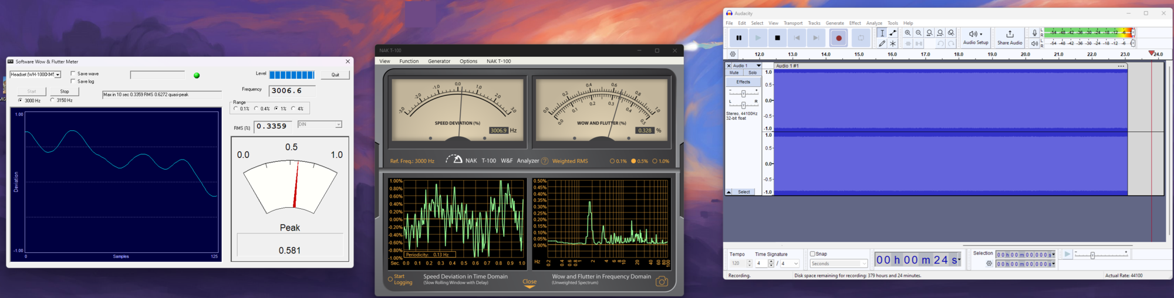Click the Play button in Audacity transport

758,38
